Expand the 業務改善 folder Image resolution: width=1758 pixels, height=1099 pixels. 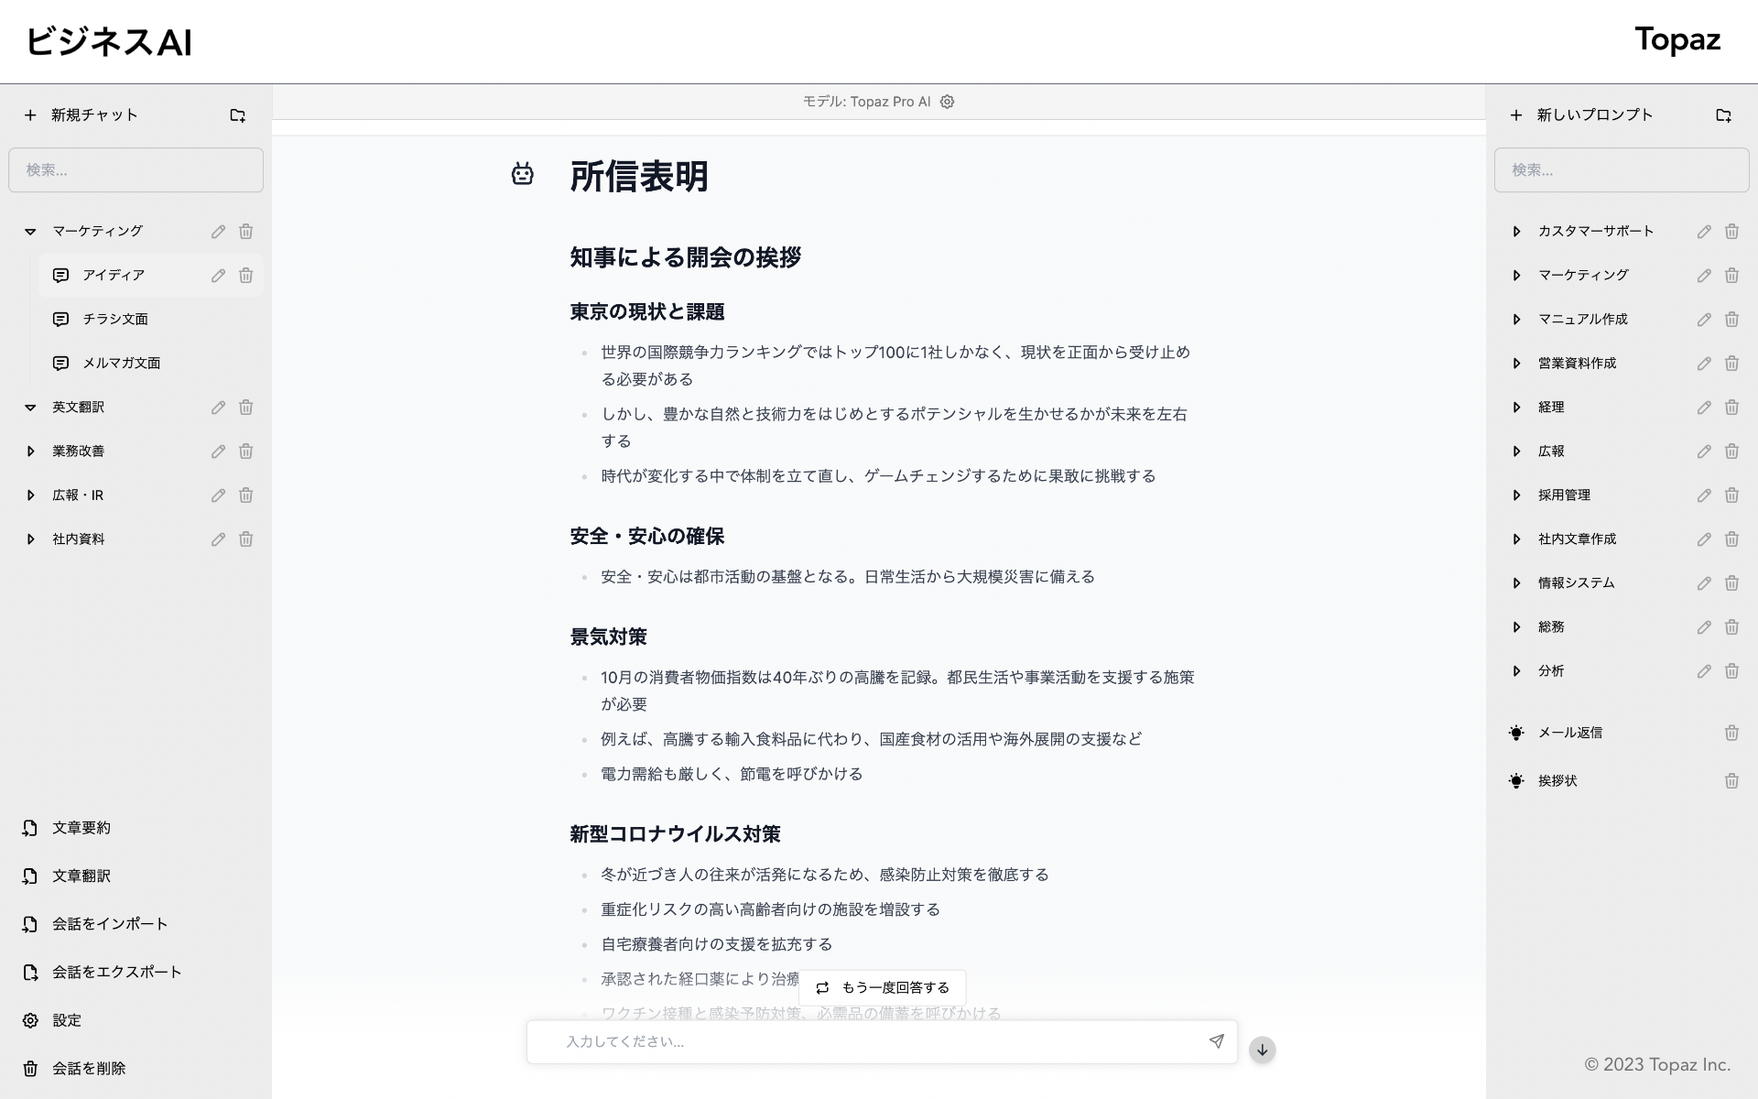[30, 452]
